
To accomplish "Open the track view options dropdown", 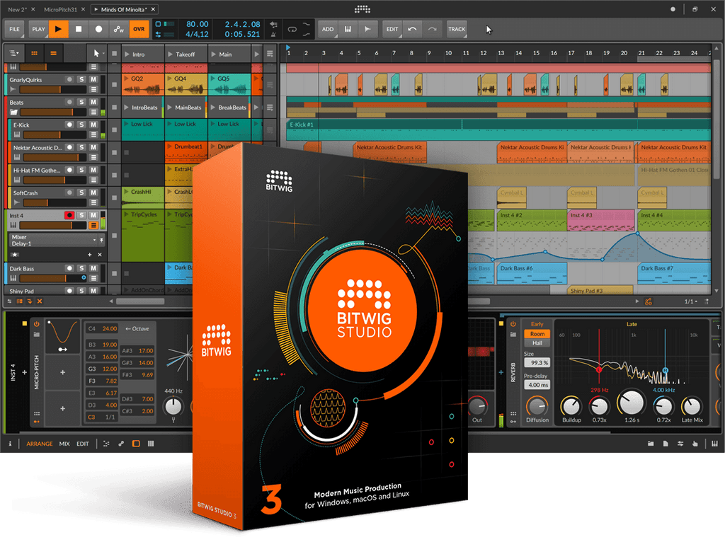I will [14, 54].
